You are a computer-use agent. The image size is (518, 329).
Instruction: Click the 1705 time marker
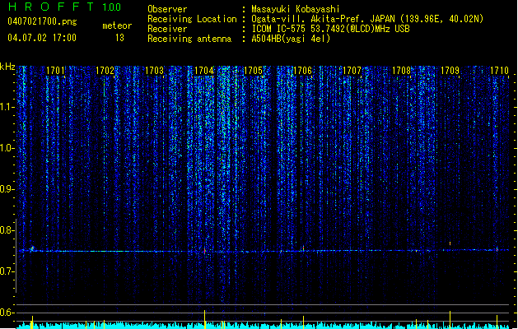pos(253,71)
